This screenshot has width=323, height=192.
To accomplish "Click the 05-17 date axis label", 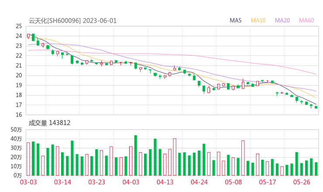I will [268, 182].
